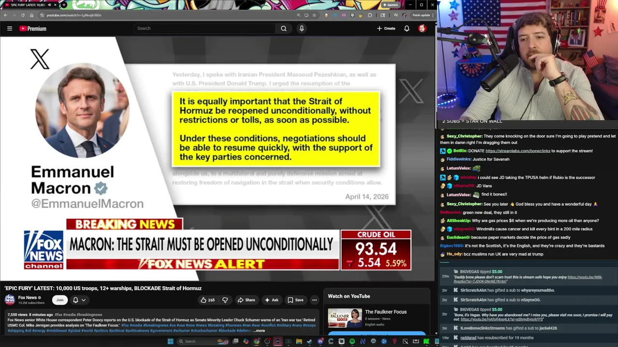618x347 pixels.
Task: Open the #fox hashtag link
Action: (x=58, y=315)
